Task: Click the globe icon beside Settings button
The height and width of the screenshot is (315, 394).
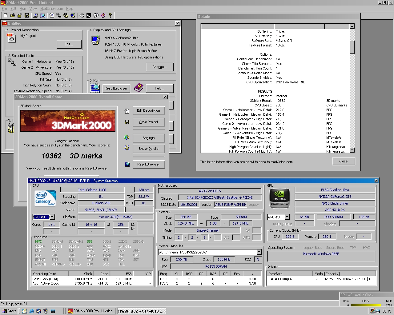Action: click(x=127, y=137)
